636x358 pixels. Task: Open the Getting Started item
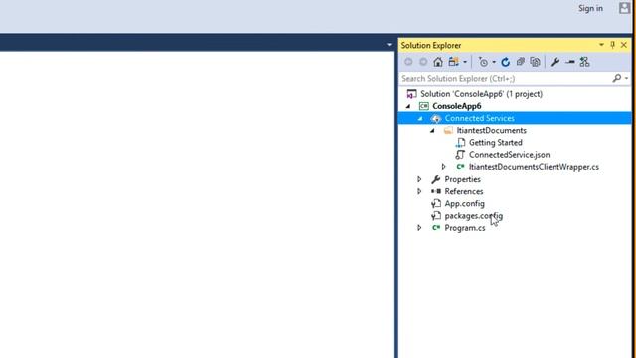coord(496,143)
